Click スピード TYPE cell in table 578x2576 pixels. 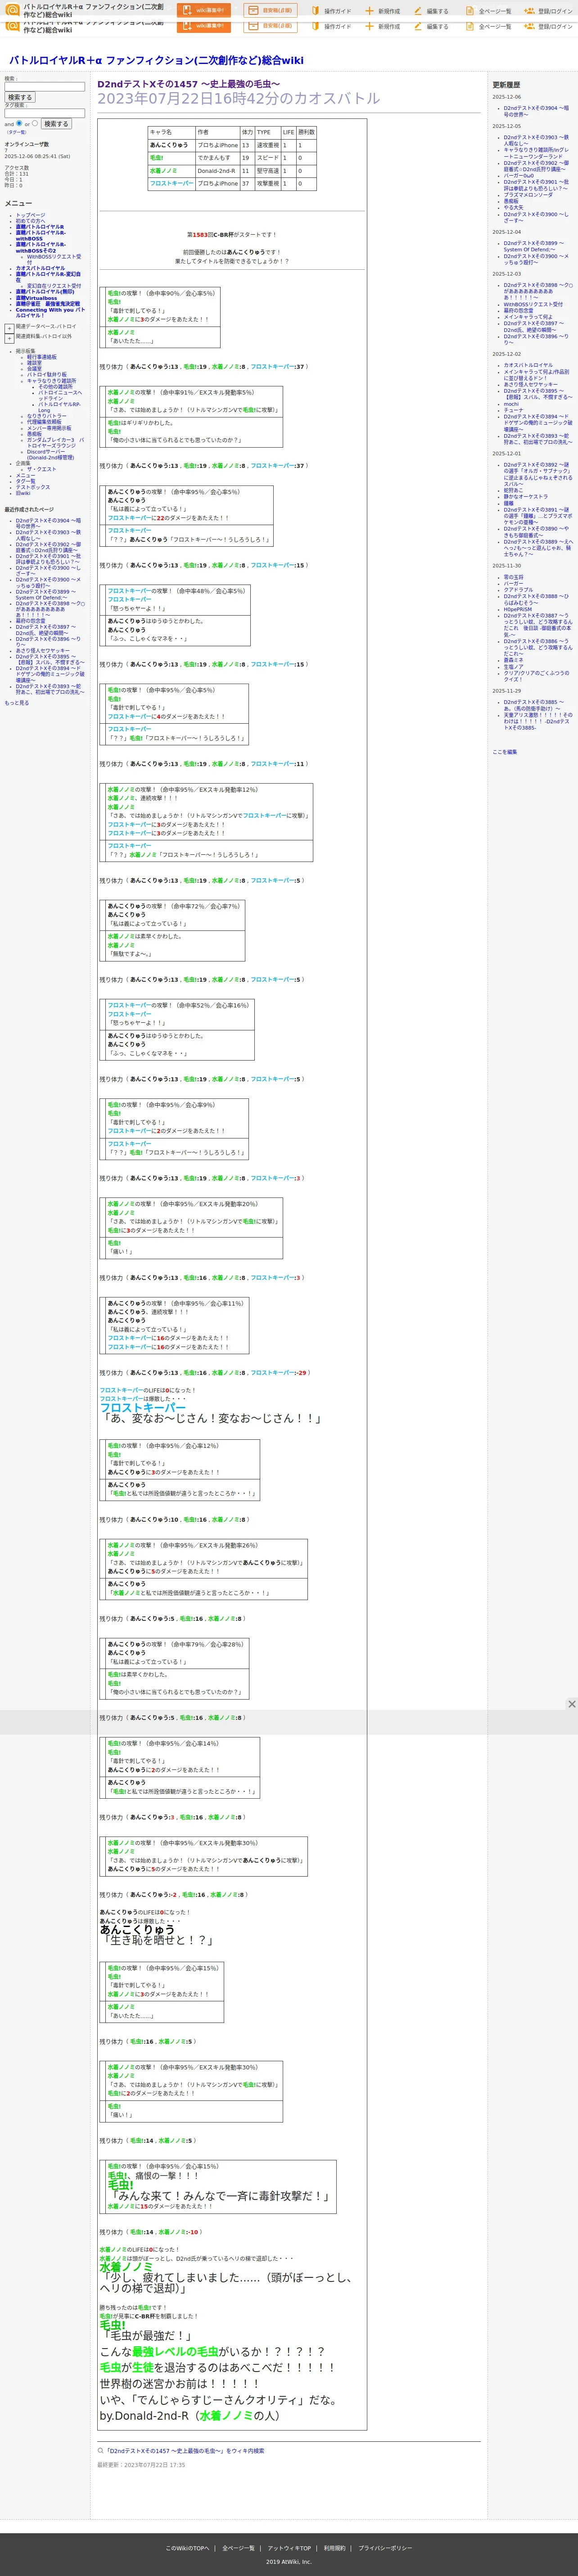(267, 158)
